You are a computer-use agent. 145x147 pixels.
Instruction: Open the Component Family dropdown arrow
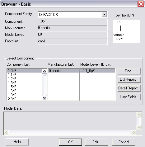point(104,14)
